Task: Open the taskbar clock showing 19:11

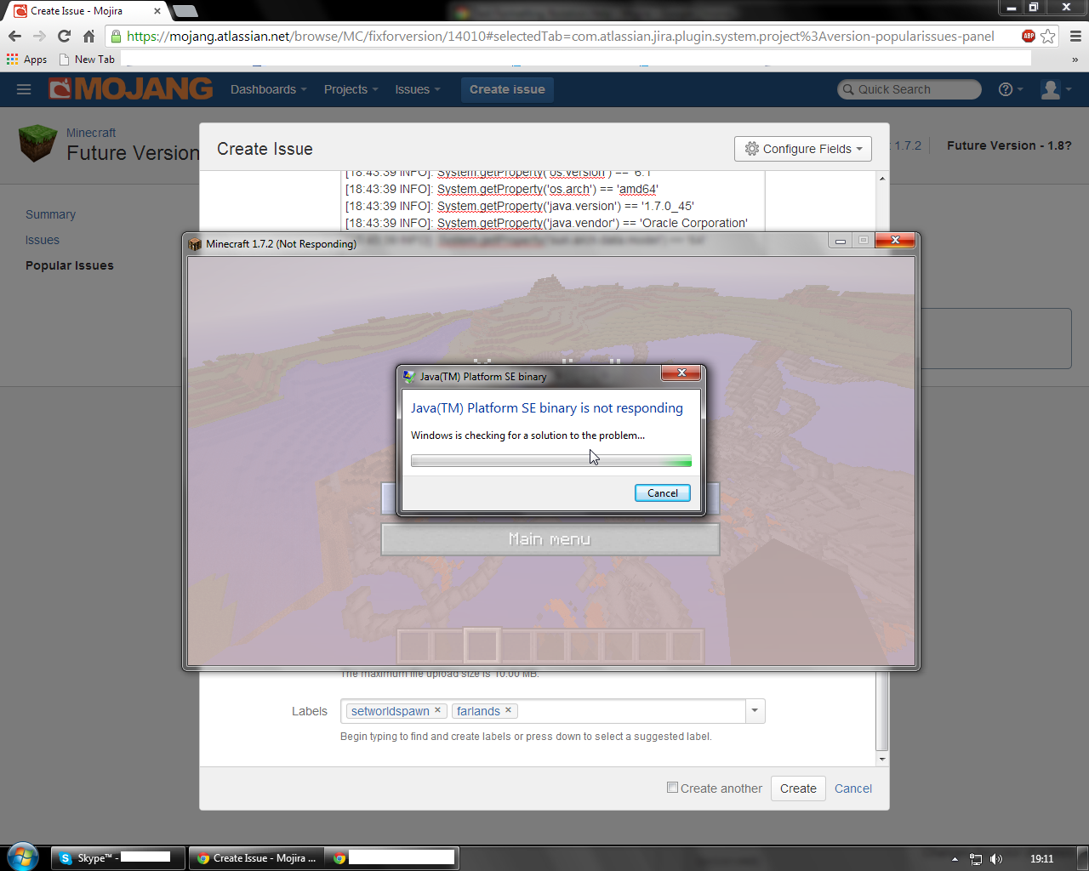Action: (x=1041, y=859)
